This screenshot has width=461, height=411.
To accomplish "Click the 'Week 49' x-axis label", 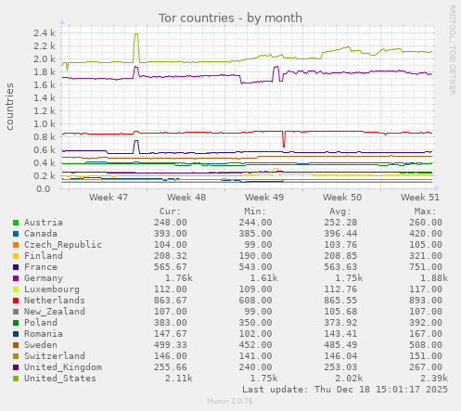I will (264, 198).
